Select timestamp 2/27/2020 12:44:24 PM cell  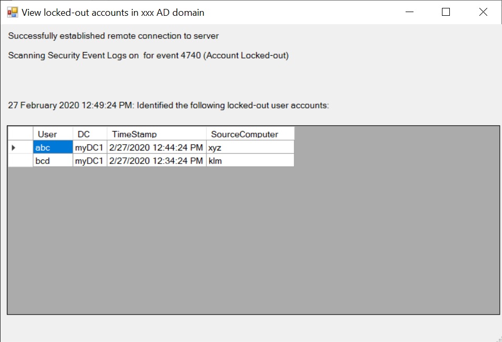156,147
